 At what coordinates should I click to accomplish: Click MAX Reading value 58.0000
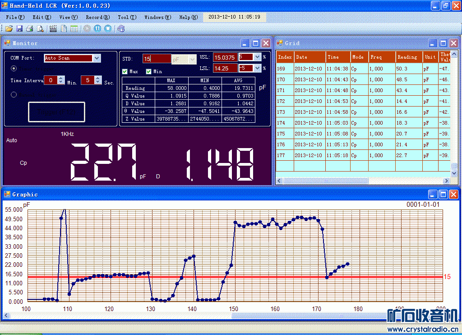point(171,88)
